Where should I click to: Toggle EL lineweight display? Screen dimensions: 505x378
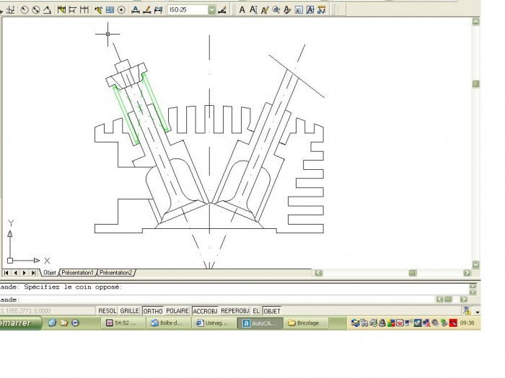pos(256,311)
